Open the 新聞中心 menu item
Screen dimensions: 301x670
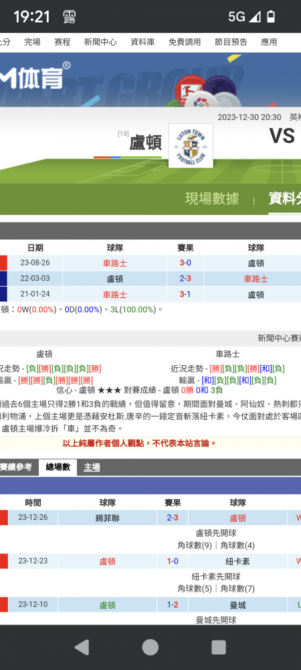(100, 42)
